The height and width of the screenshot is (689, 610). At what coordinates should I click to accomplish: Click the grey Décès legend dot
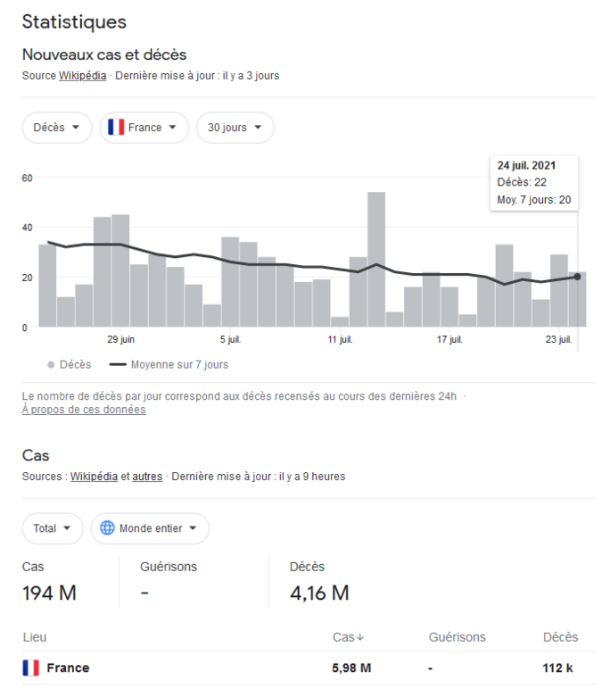(x=51, y=364)
